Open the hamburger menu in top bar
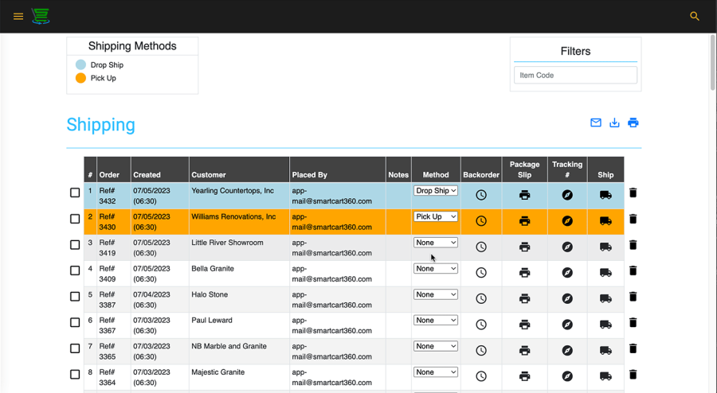 [x=18, y=16]
